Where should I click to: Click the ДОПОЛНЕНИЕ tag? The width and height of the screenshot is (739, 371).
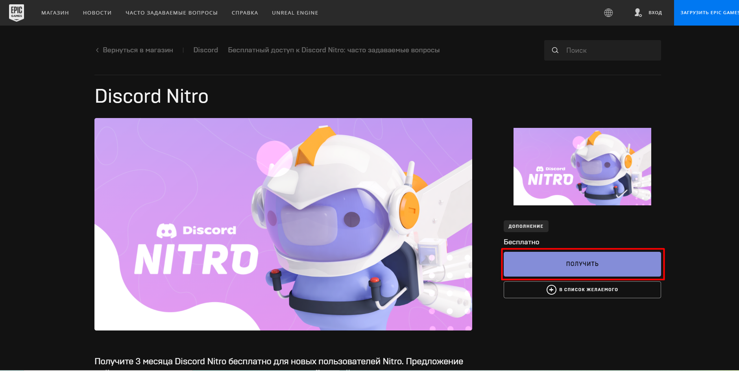click(x=526, y=226)
